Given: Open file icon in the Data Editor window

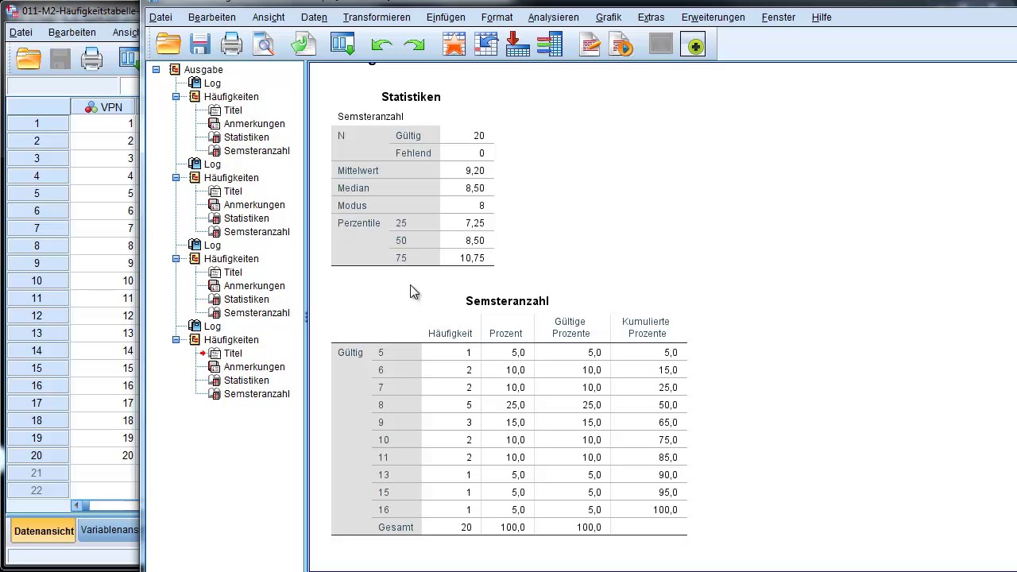Looking at the screenshot, I should point(29,58).
